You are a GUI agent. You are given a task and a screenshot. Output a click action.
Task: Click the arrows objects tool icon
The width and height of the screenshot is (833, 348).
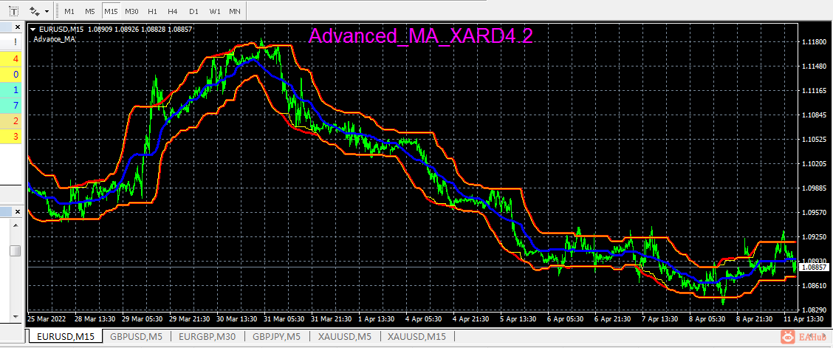coord(35,10)
